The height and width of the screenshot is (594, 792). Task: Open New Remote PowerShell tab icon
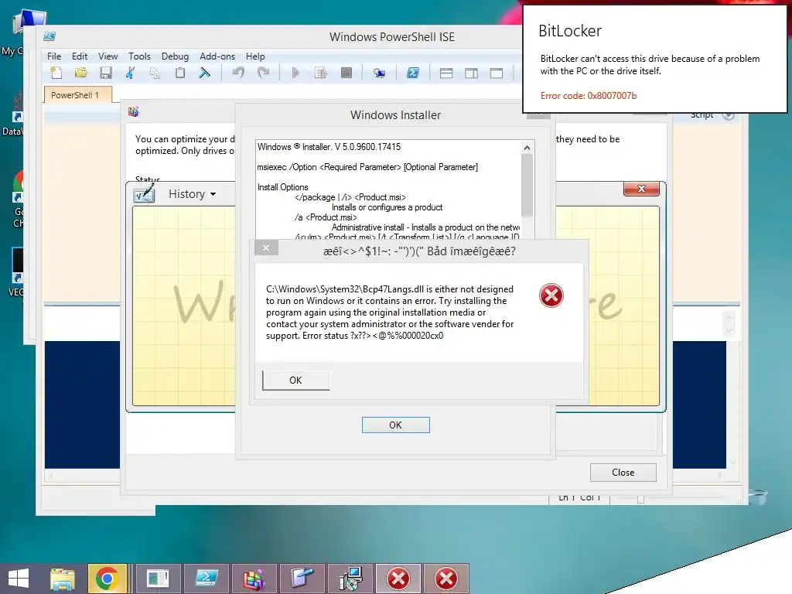click(379, 73)
